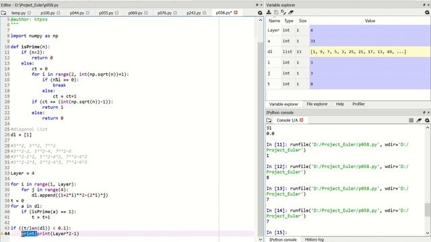Select the Layer variable row
This screenshot has height=242, width=431.
[x=348, y=30]
